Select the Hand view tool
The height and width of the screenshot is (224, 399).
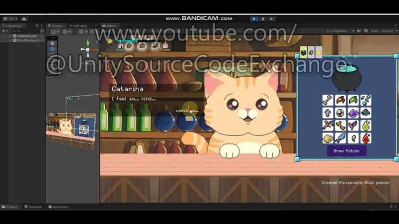[x=52, y=43]
